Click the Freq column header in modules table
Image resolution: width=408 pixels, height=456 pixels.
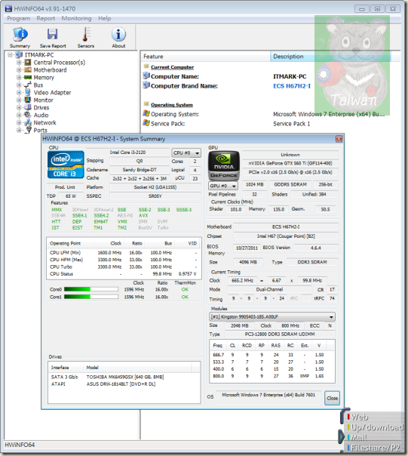point(218,345)
